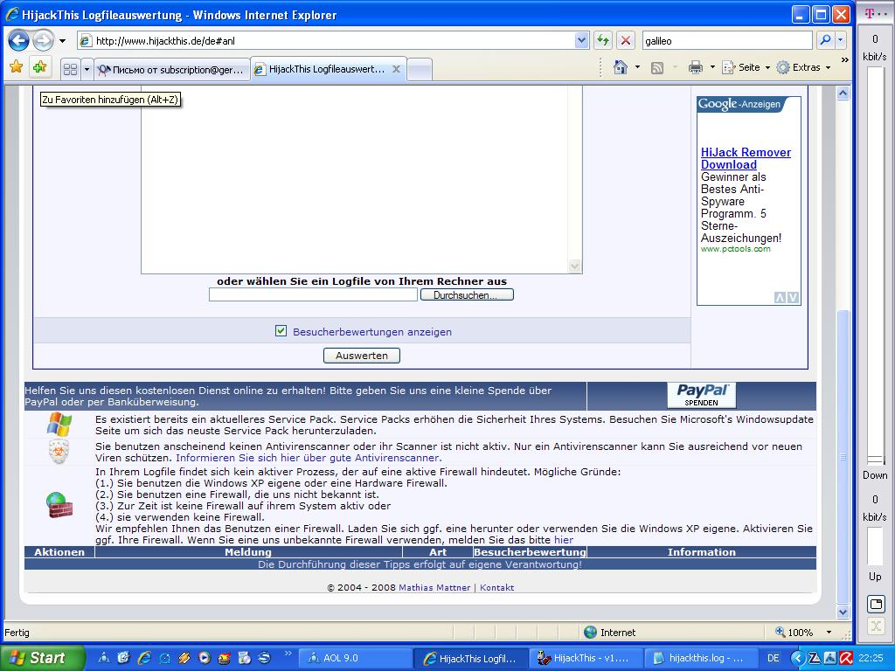Viewport: 895px width, 671px height.
Task: Open the Quick Tabs grid icon
Action: (70, 70)
